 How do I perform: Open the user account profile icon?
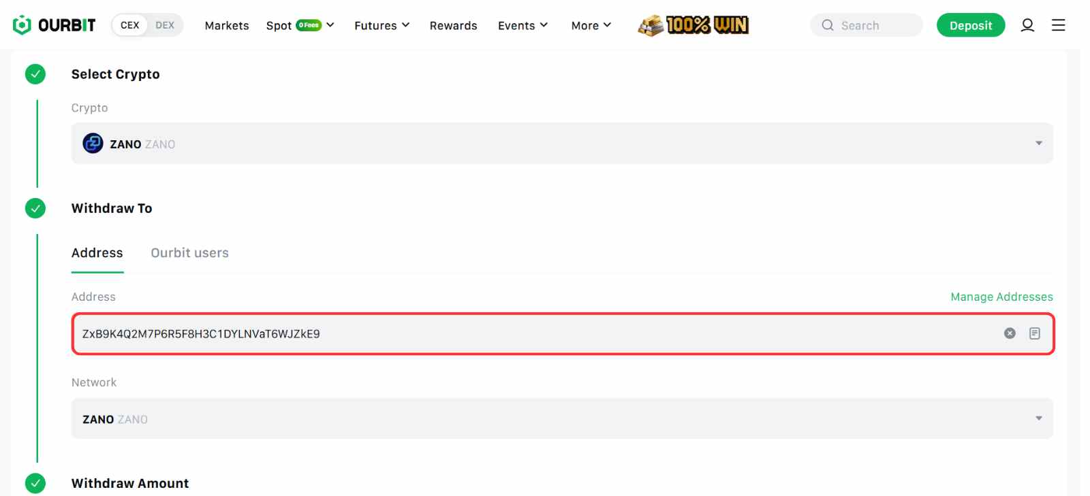click(1027, 25)
